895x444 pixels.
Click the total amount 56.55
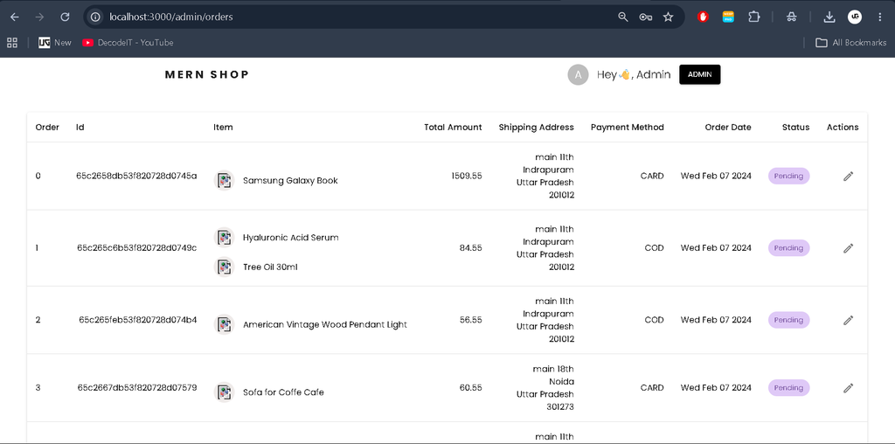[470, 320]
